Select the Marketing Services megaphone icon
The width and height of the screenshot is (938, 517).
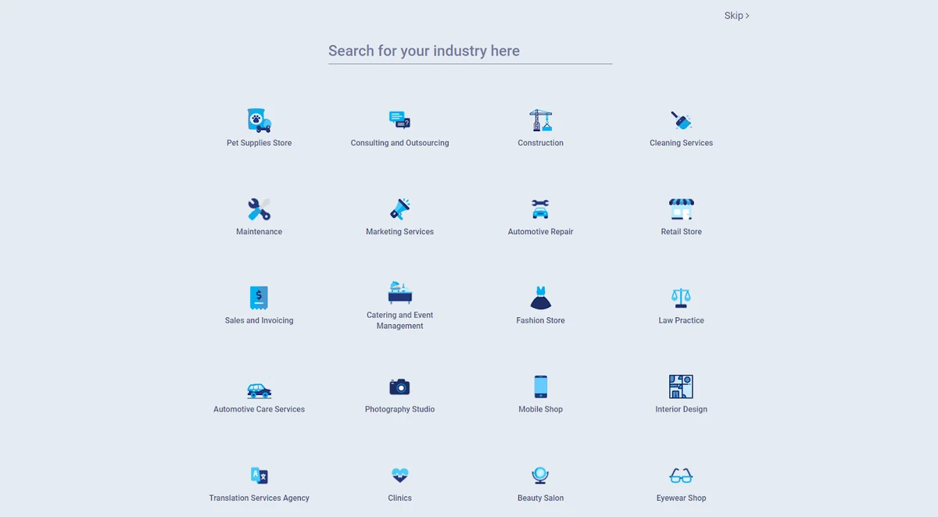pyautogui.click(x=400, y=209)
